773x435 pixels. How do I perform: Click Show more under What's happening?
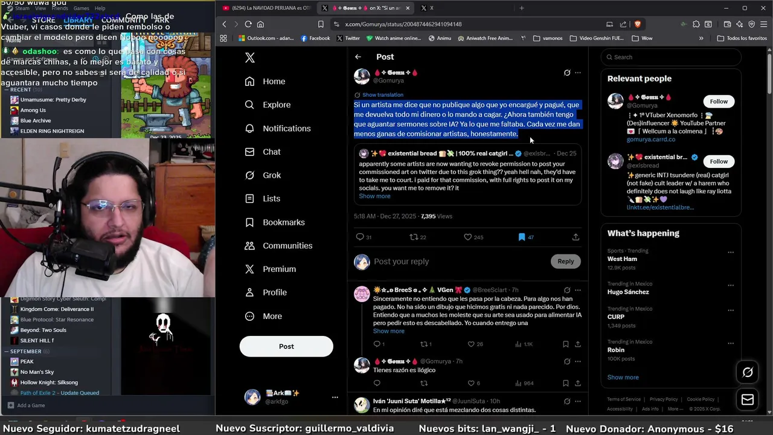[x=623, y=378]
